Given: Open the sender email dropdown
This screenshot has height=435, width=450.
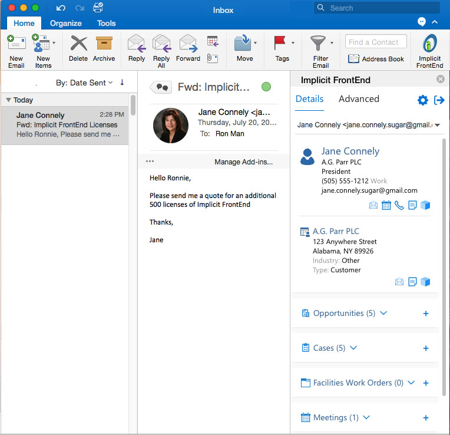Looking at the screenshot, I should point(437,125).
